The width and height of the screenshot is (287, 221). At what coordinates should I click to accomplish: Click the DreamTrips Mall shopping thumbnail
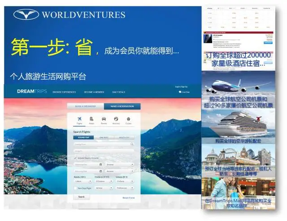pyautogui.click(x=238, y=194)
